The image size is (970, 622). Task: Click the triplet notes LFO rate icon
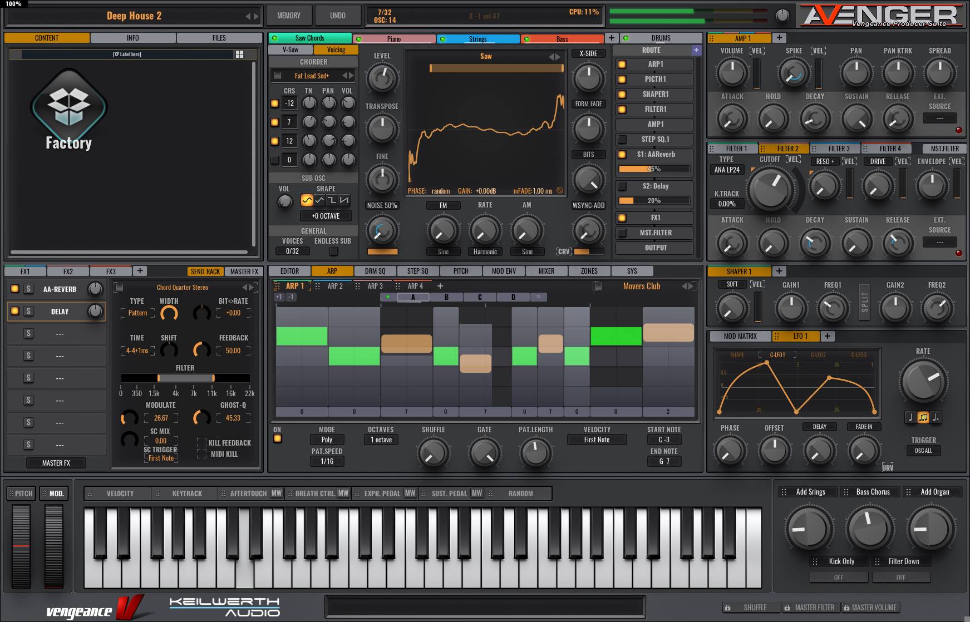click(x=923, y=417)
